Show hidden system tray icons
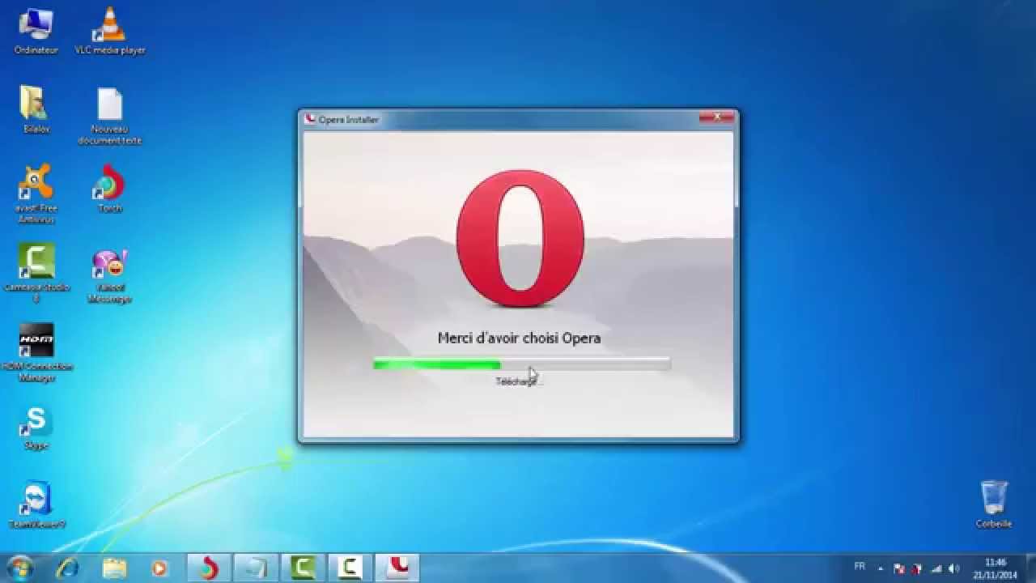 click(x=880, y=568)
